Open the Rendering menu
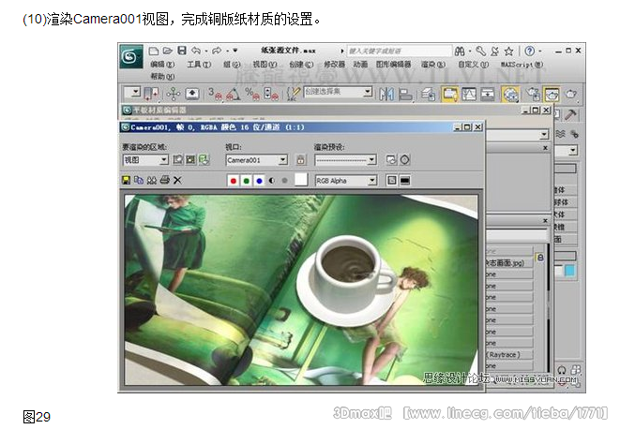Image resolution: width=635 pixels, height=429 pixels. 433,65
